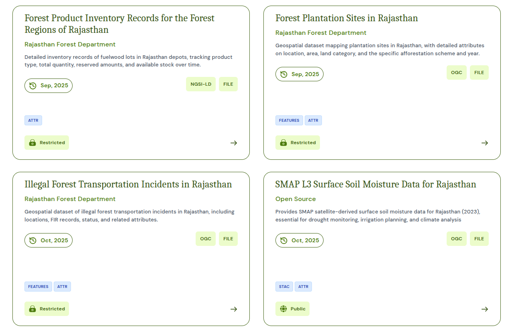This screenshot has width=514, height=332.
Task: Open SMAP Soil Moisture card arrow icon
Action: (x=485, y=309)
